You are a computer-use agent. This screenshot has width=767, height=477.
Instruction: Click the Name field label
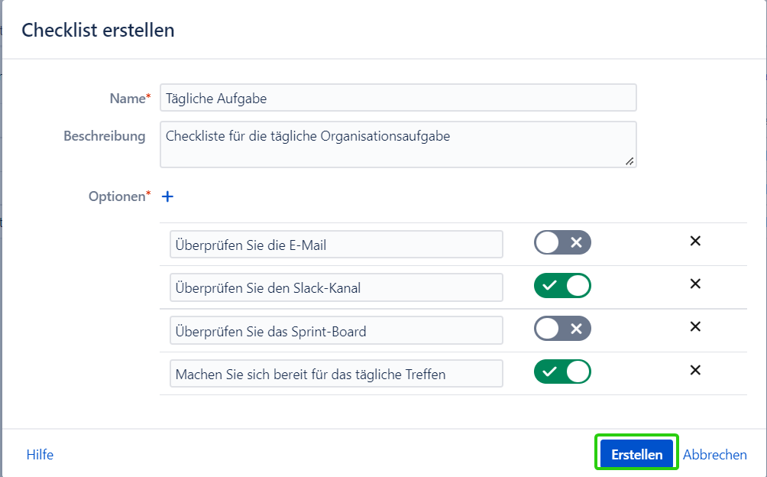[127, 99]
